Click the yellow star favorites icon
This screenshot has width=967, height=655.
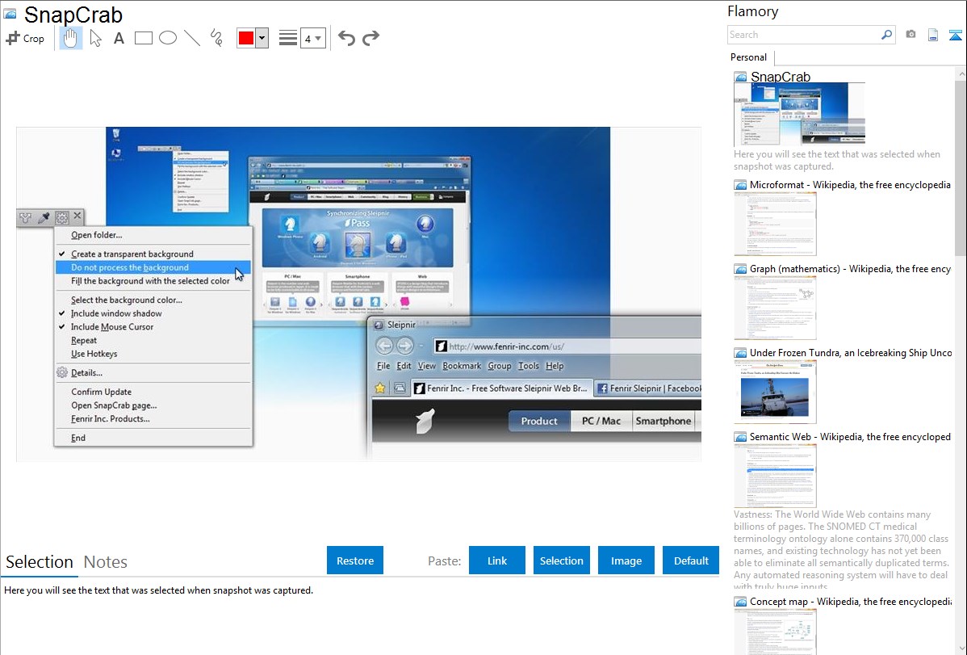(380, 388)
